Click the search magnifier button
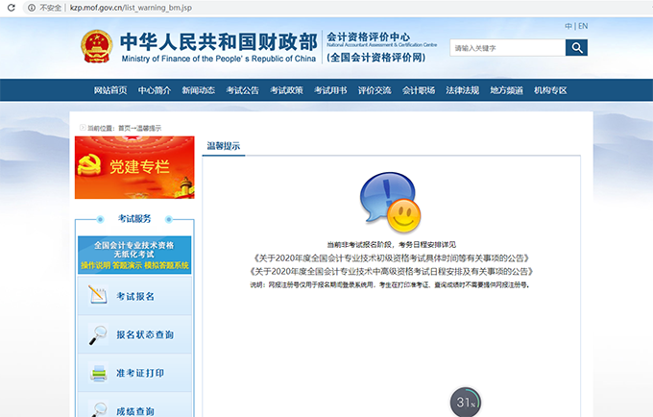The width and height of the screenshot is (653, 417). [576, 47]
